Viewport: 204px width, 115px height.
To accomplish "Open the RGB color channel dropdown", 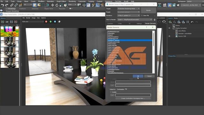I will click(33, 22).
